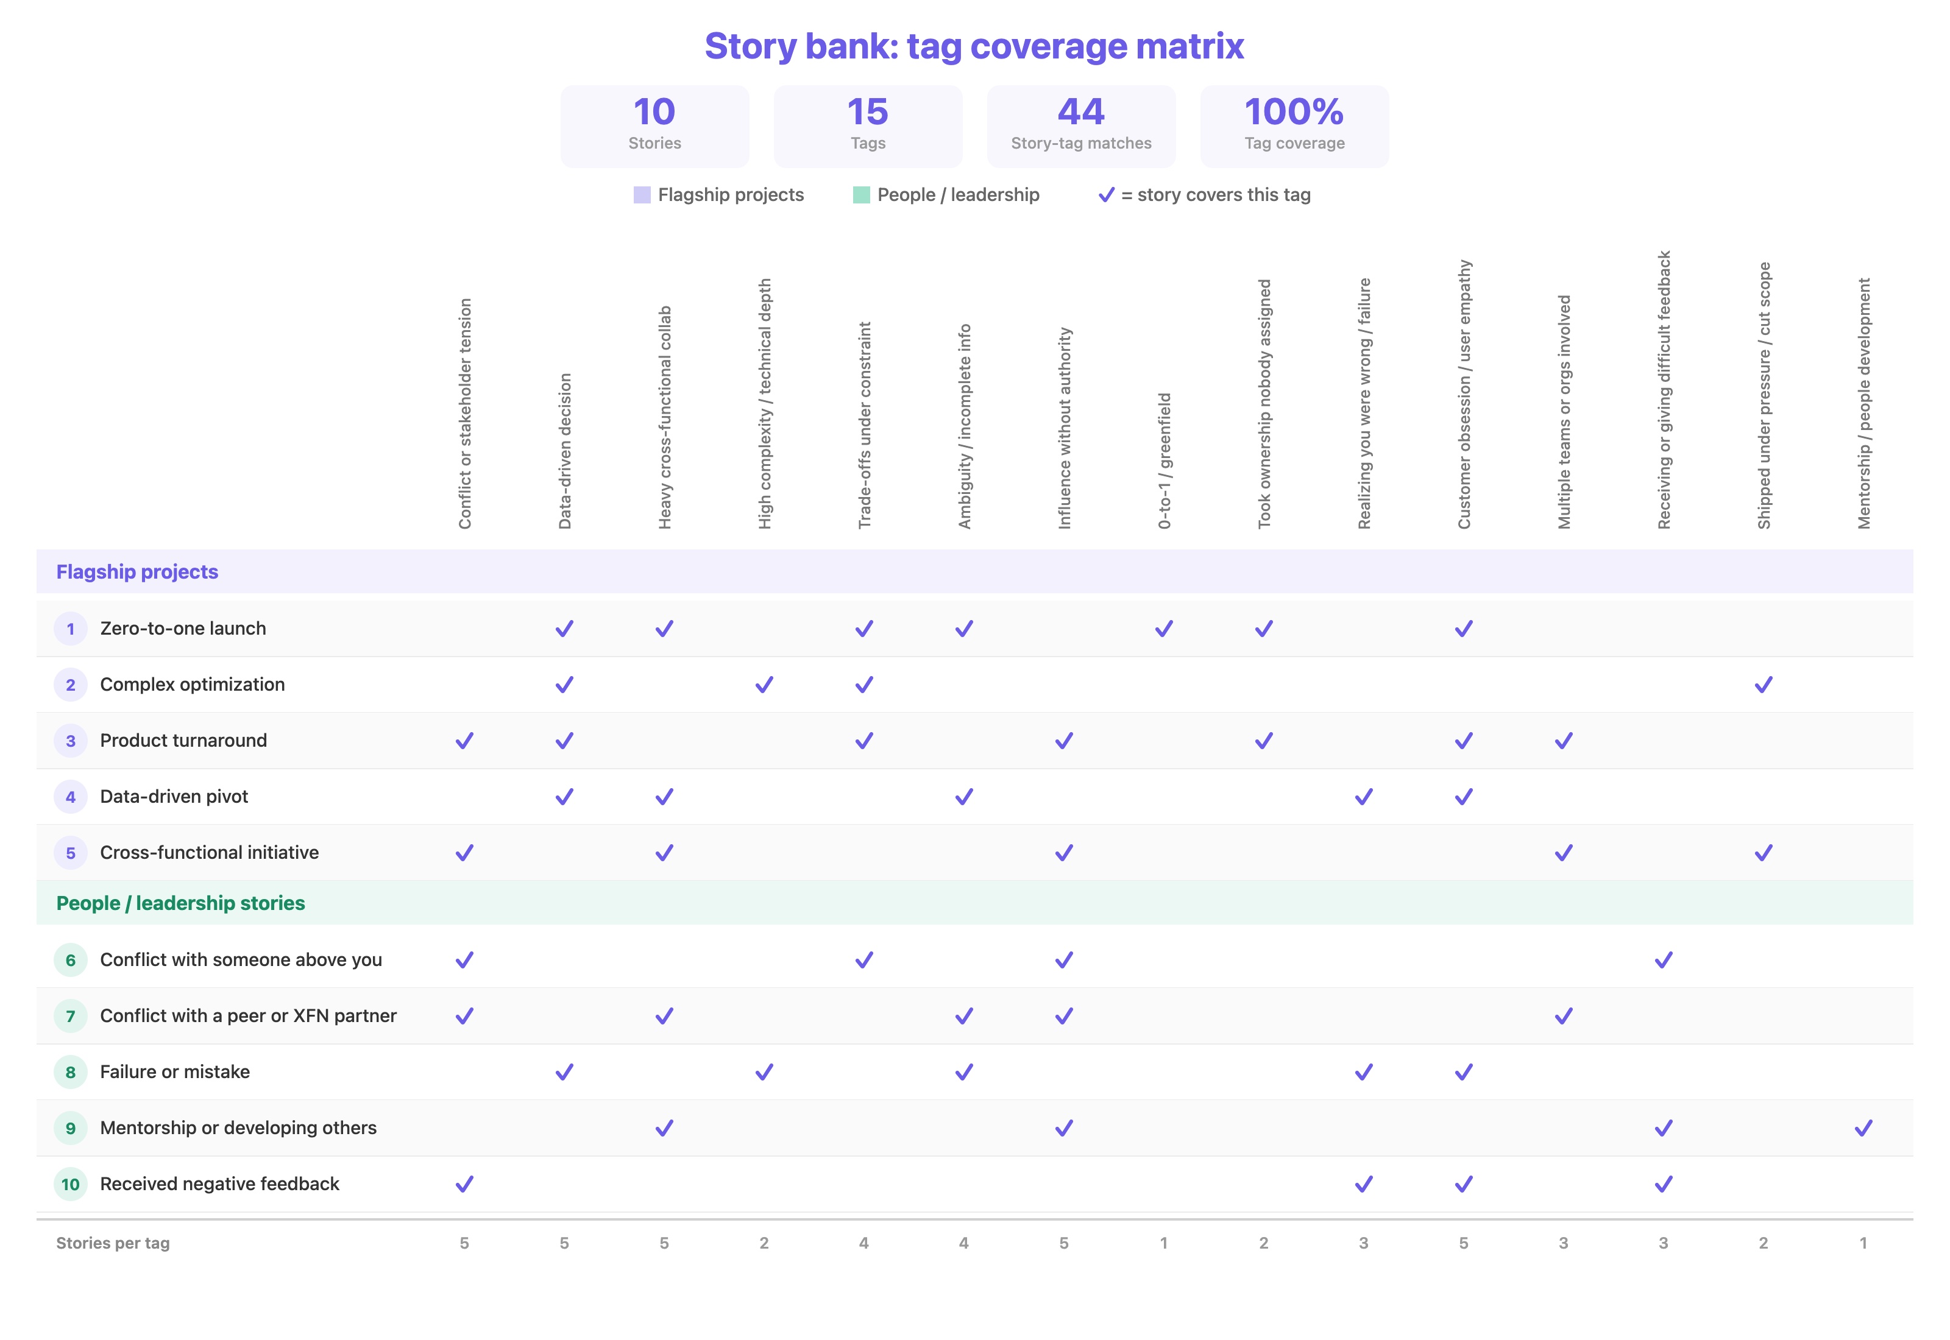The width and height of the screenshot is (1950, 1340).
Task: Click the 'Stories per tag' footer label
Action: click(113, 1243)
